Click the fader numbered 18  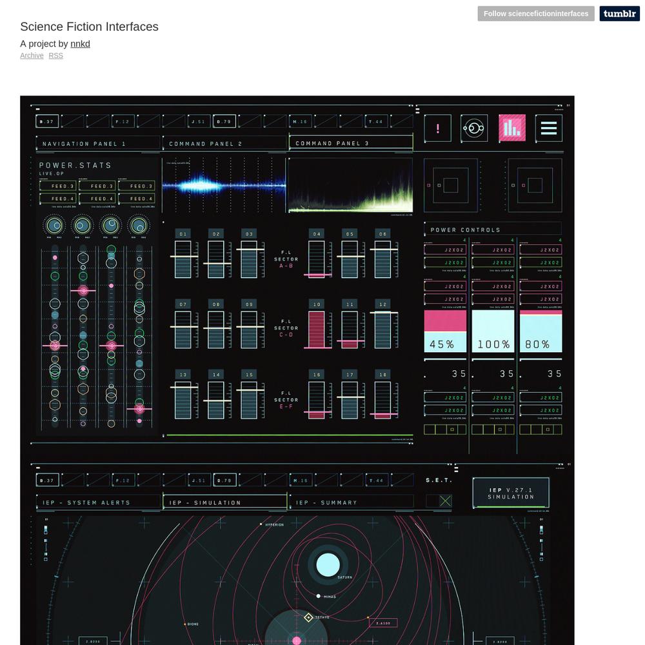383,400
